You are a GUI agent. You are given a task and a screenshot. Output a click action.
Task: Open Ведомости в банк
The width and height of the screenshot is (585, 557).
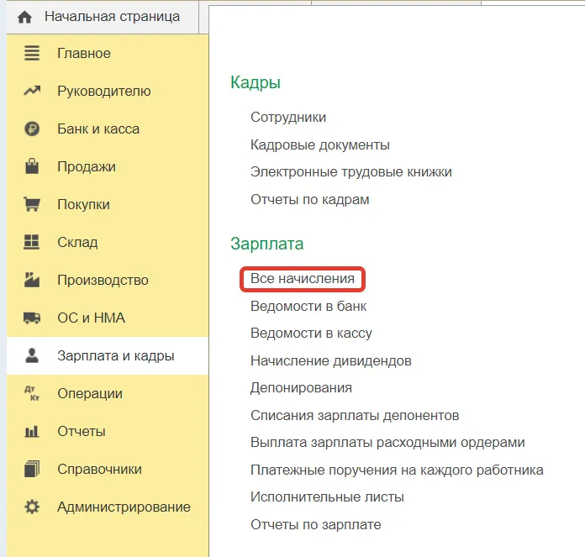(308, 306)
